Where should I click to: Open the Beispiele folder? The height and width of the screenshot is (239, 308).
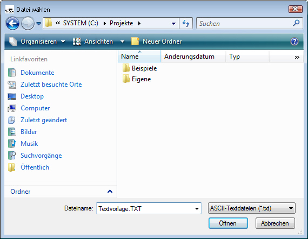[139, 68]
